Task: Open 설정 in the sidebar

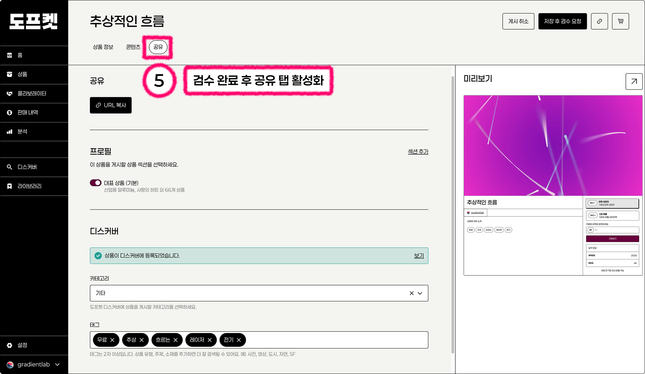Action: click(22, 345)
